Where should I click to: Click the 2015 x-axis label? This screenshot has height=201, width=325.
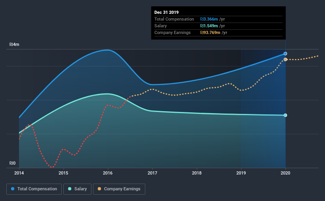point(63,173)
